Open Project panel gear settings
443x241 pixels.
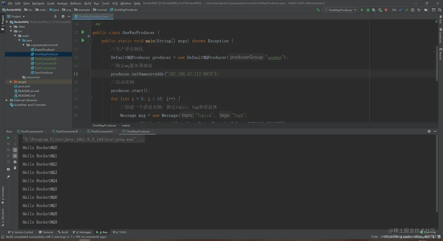click(x=63, y=16)
